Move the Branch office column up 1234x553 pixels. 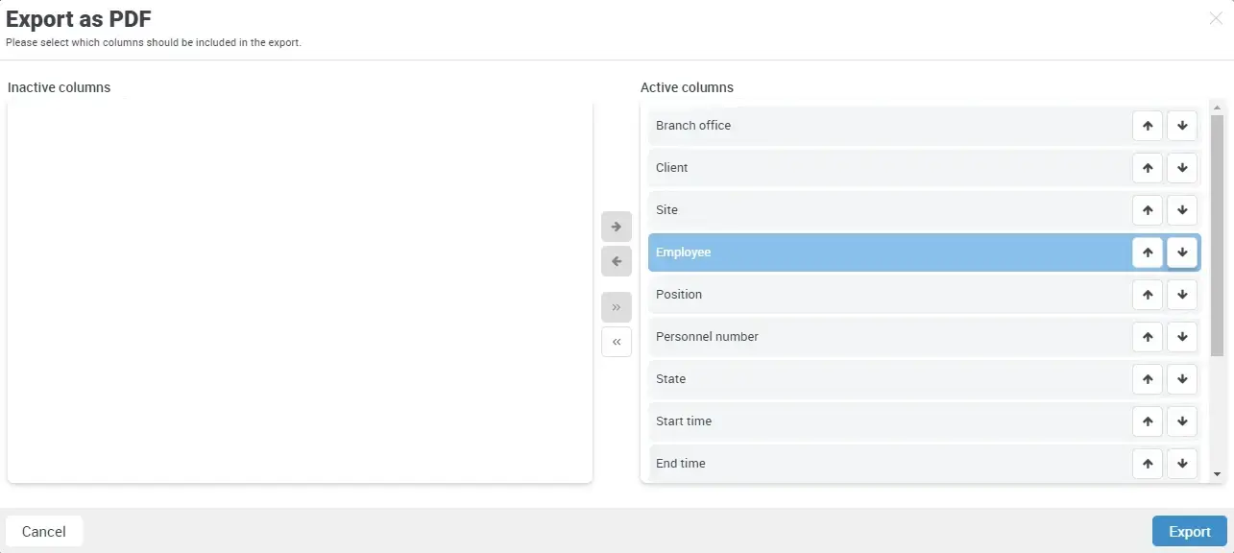pos(1148,125)
